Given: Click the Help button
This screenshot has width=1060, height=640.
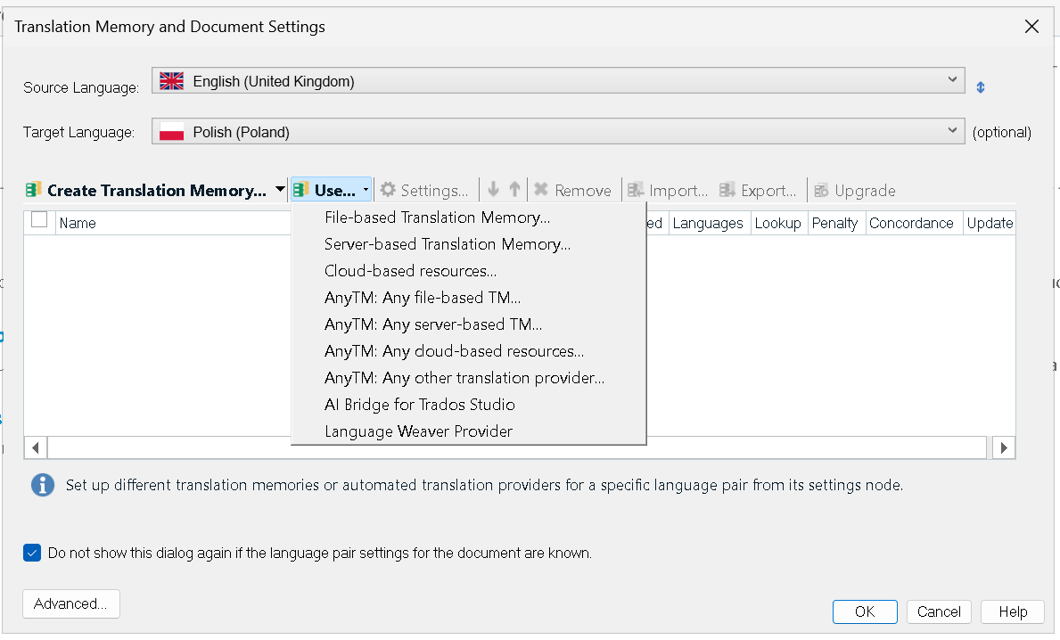Looking at the screenshot, I should [1013, 611].
